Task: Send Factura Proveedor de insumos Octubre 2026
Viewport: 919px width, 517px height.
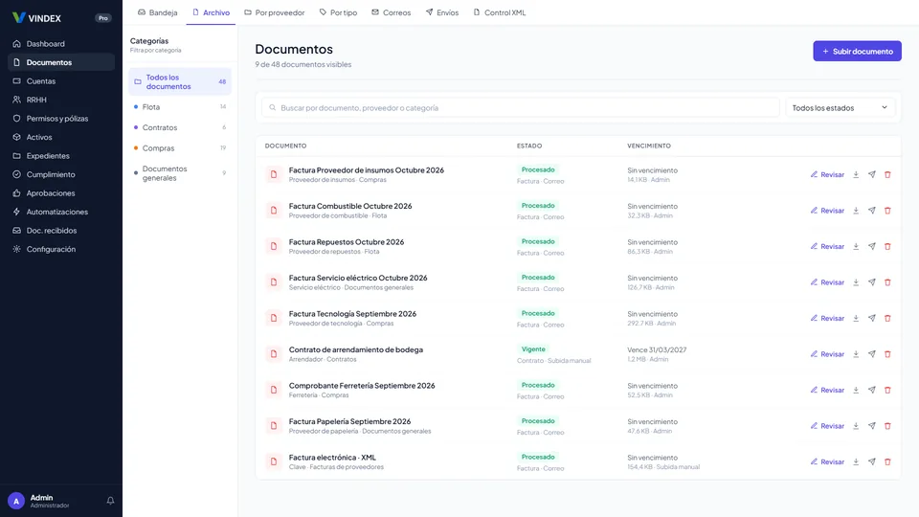Action: point(871,174)
